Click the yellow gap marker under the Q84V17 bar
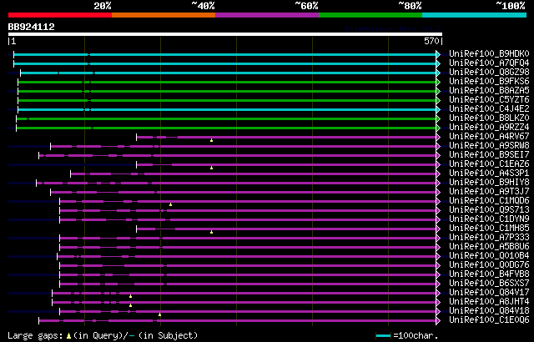The width and height of the screenshot is (534, 342). pyautogui.click(x=130, y=296)
